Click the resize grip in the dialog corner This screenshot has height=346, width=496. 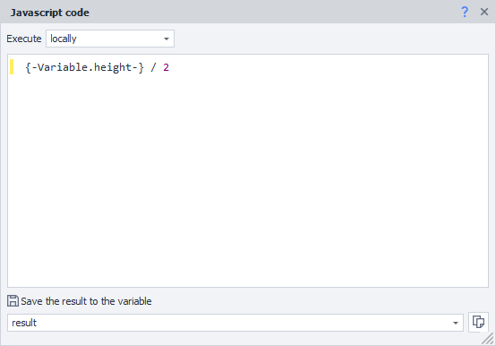488,339
